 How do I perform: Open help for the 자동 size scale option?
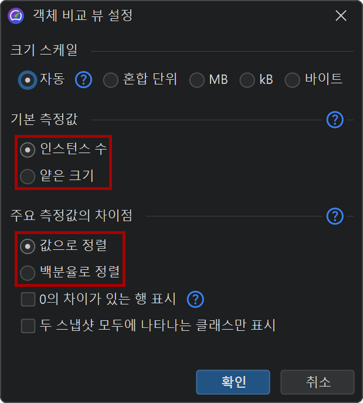pyautogui.click(x=84, y=79)
